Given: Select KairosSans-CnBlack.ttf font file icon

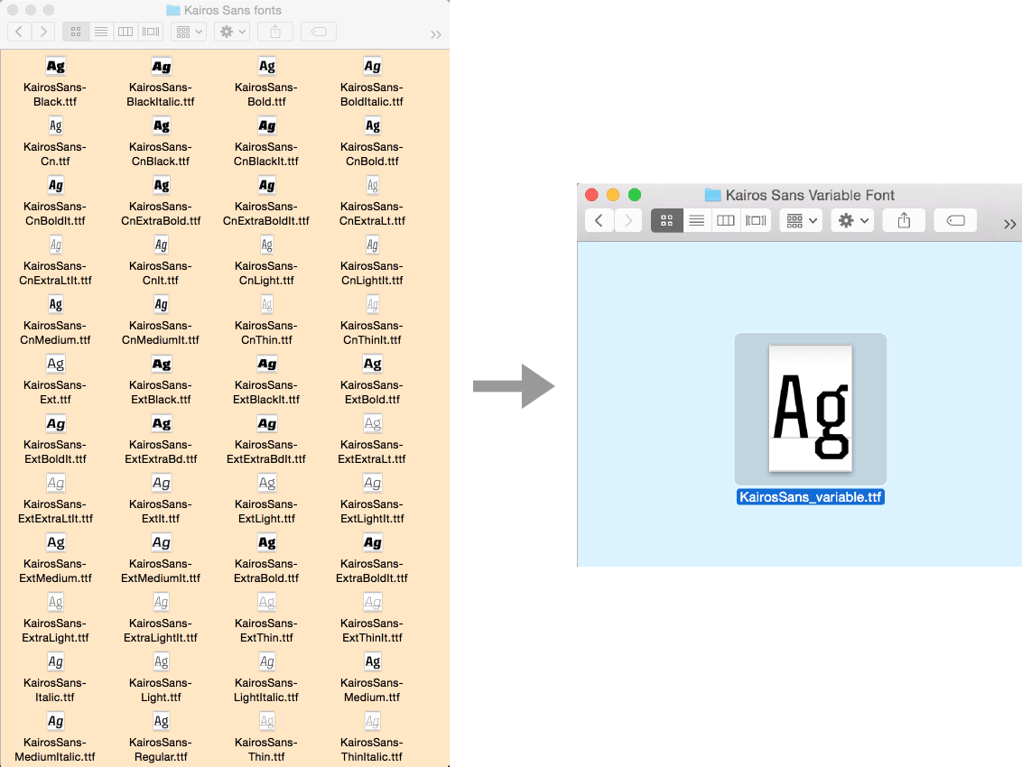Looking at the screenshot, I should [161, 125].
